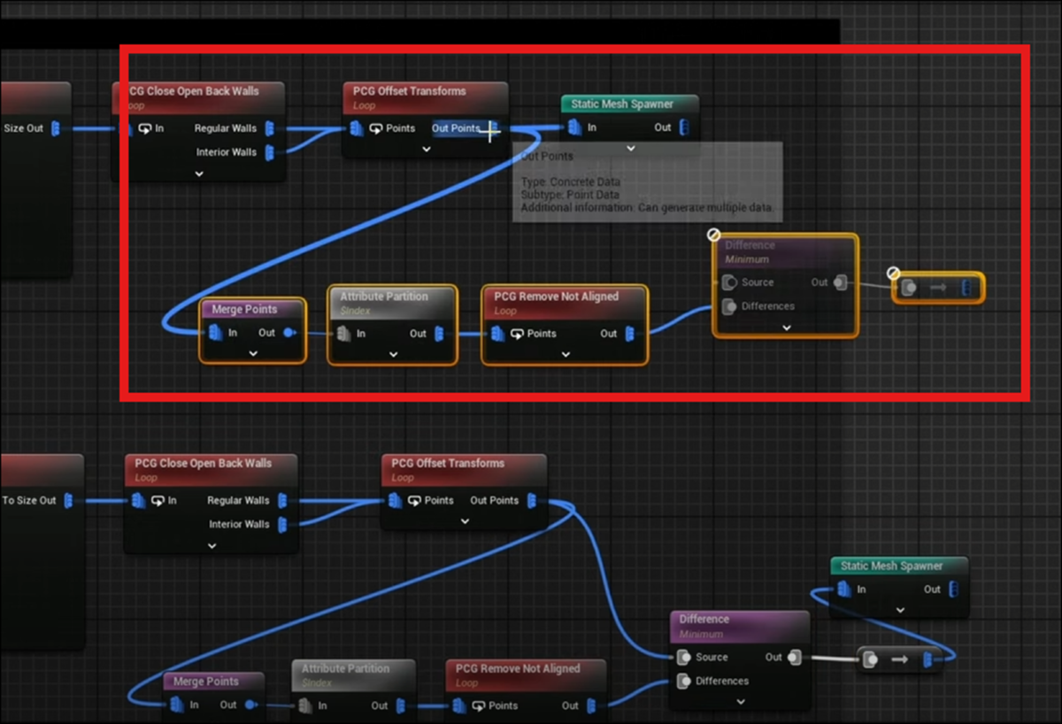
Task: Expand lower PCG Offset Transforms node chevron
Action: 465,521
